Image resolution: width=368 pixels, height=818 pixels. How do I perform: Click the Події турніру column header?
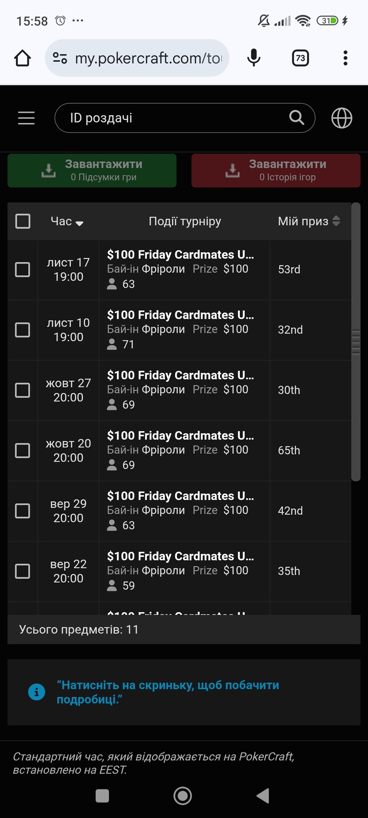point(185,221)
